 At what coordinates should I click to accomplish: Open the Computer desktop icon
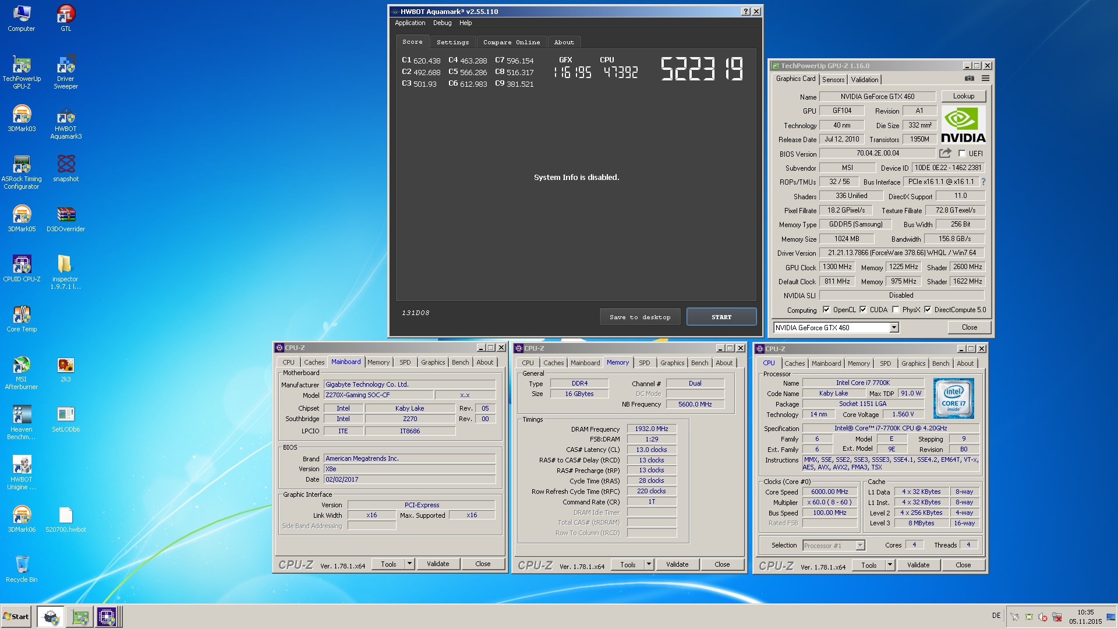[22, 18]
